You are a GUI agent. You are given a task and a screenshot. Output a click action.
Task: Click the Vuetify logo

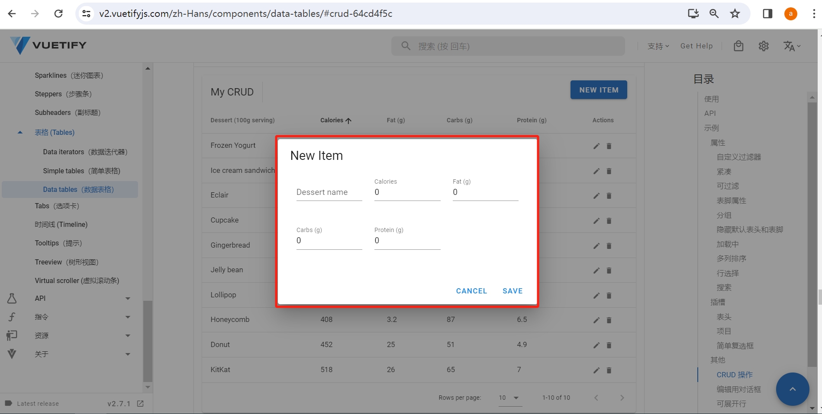48,45
